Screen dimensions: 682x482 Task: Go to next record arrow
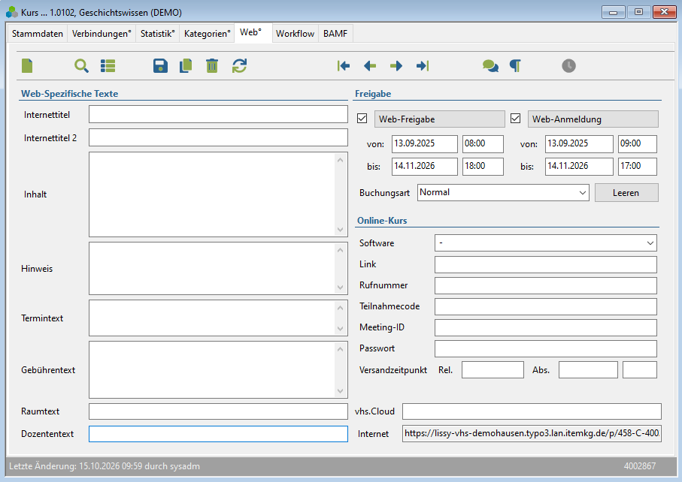[x=396, y=66]
